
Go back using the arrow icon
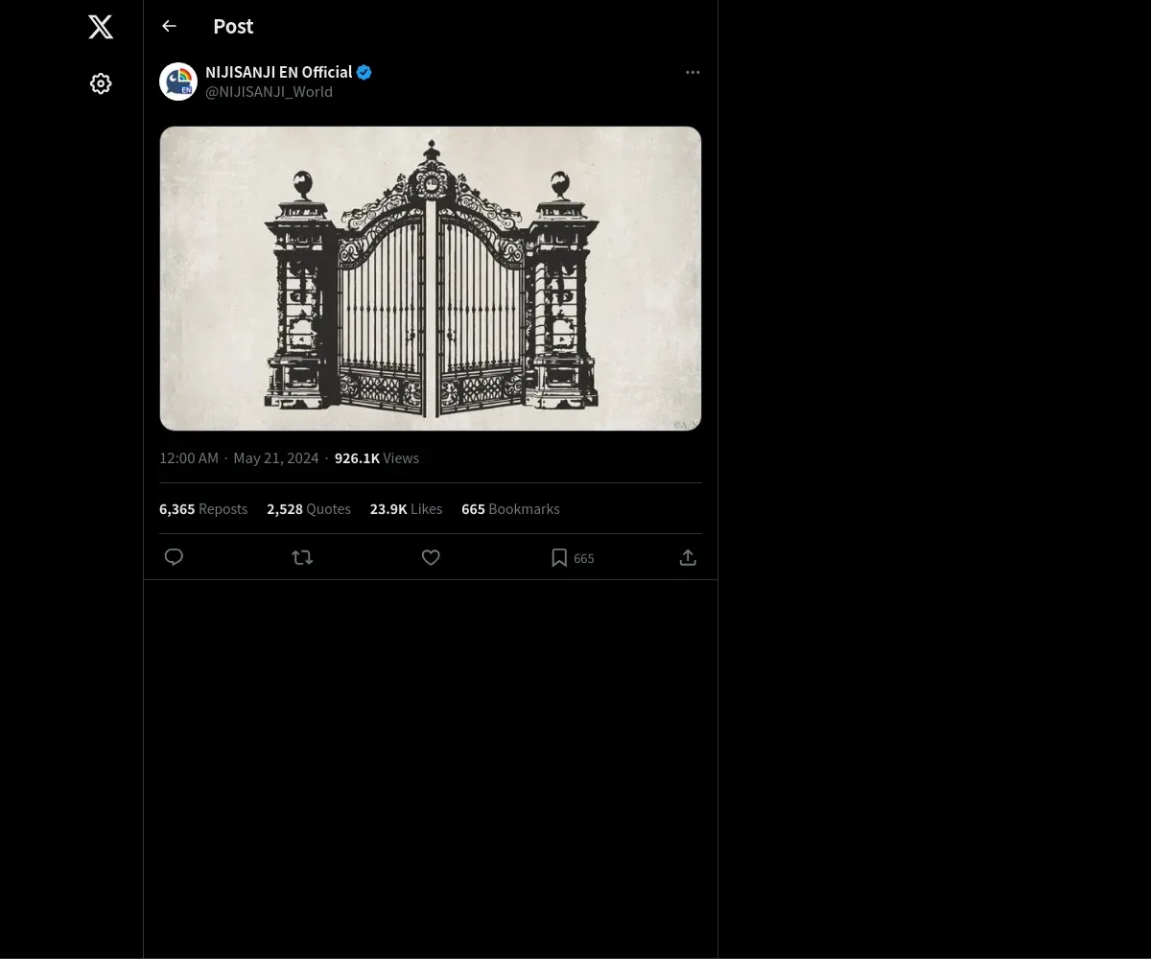[x=170, y=26]
